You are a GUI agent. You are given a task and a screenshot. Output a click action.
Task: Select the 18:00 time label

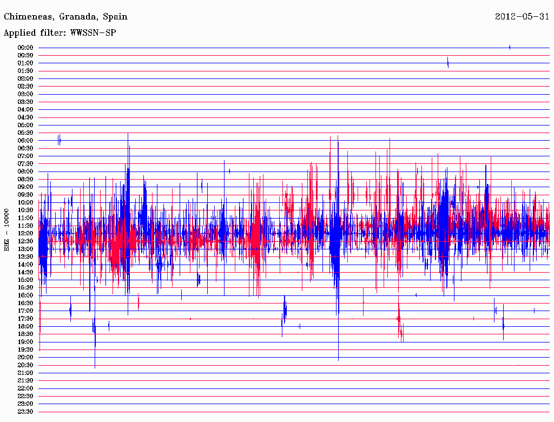25,327
